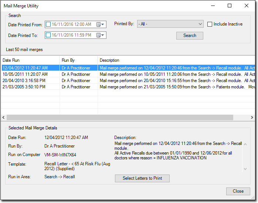Click the Close button at bottom

coord(238,191)
